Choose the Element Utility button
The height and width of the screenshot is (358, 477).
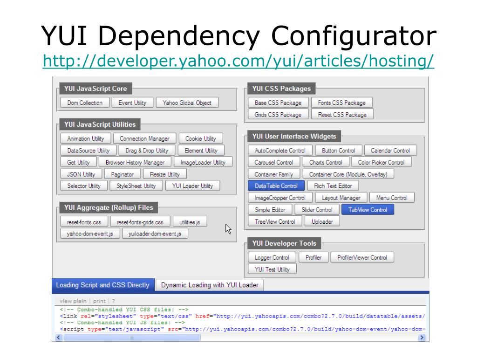[201, 151]
